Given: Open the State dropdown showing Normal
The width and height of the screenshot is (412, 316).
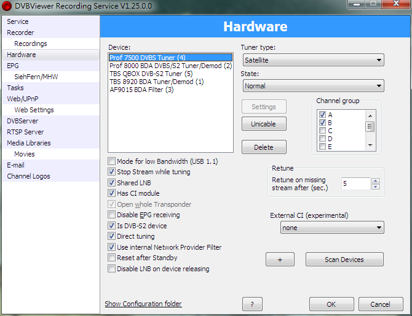Looking at the screenshot, I should 313,86.
